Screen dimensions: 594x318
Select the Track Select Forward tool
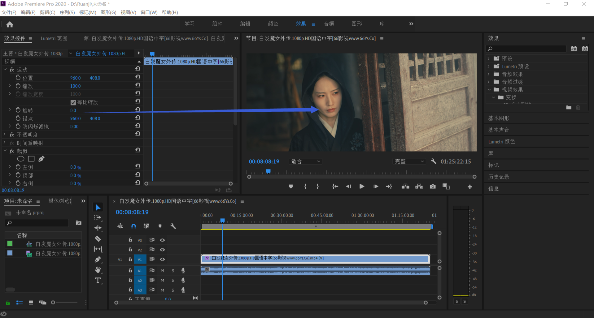click(x=98, y=217)
